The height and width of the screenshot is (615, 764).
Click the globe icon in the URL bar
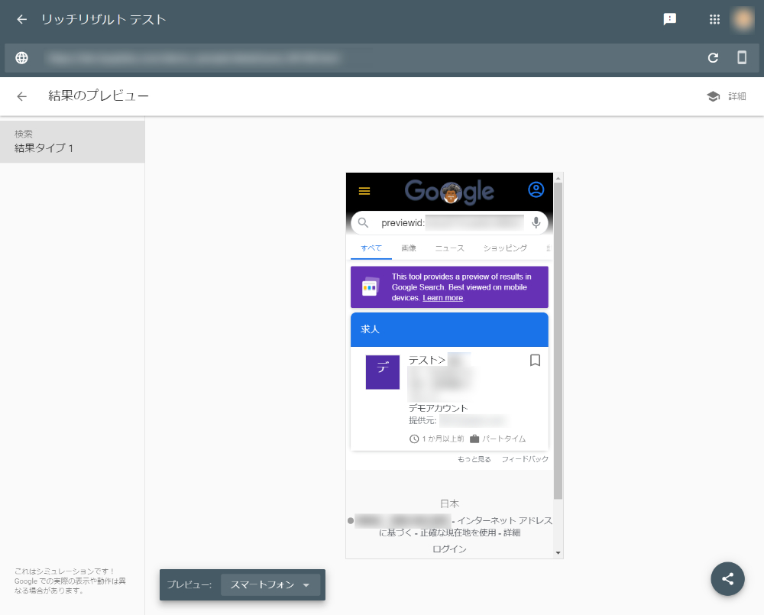point(21,58)
